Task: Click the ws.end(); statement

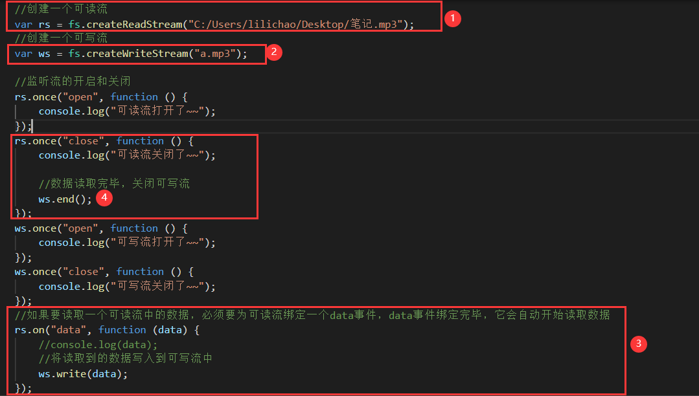Action: [65, 199]
